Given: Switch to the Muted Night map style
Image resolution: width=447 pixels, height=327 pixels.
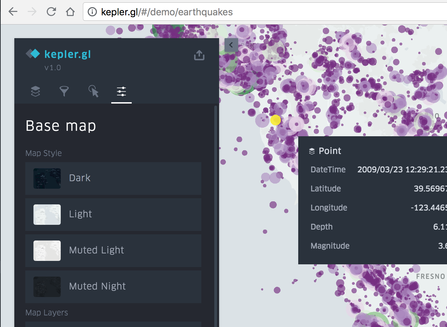Looking at the screenshot, I should pyautogui.click(x=113, y=286).
